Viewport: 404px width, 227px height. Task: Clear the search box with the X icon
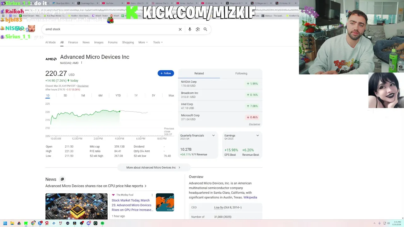click(180, 29)
